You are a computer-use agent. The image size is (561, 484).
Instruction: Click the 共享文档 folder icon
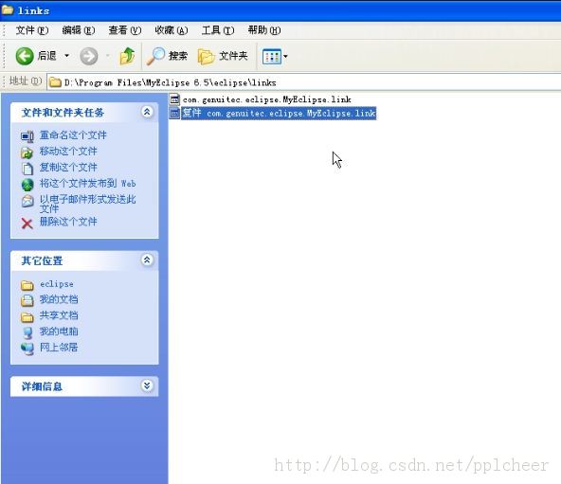click(x=27, y=317)
